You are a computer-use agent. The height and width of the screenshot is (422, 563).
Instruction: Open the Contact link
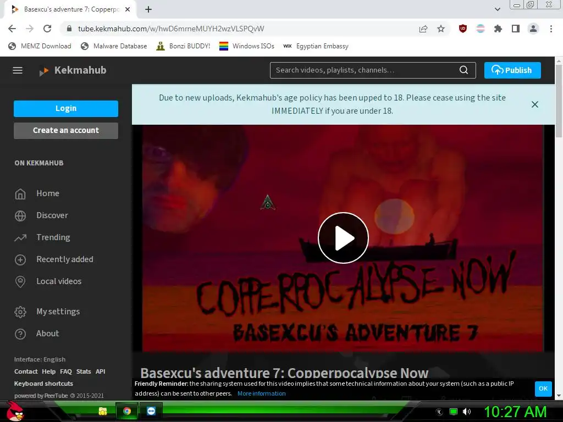[26, 371]
